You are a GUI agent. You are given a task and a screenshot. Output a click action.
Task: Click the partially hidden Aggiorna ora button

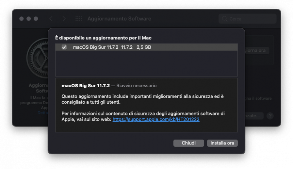[257, 51]
